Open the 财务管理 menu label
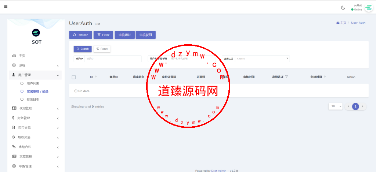 tap(24, 118)
